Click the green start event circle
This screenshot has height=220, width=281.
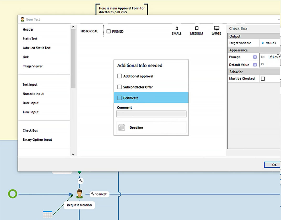13,194
